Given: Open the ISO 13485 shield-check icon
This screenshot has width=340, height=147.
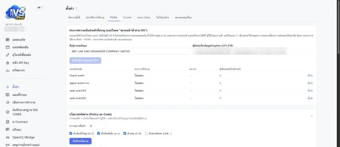Looking at the screenshot, I should (8, 112).
